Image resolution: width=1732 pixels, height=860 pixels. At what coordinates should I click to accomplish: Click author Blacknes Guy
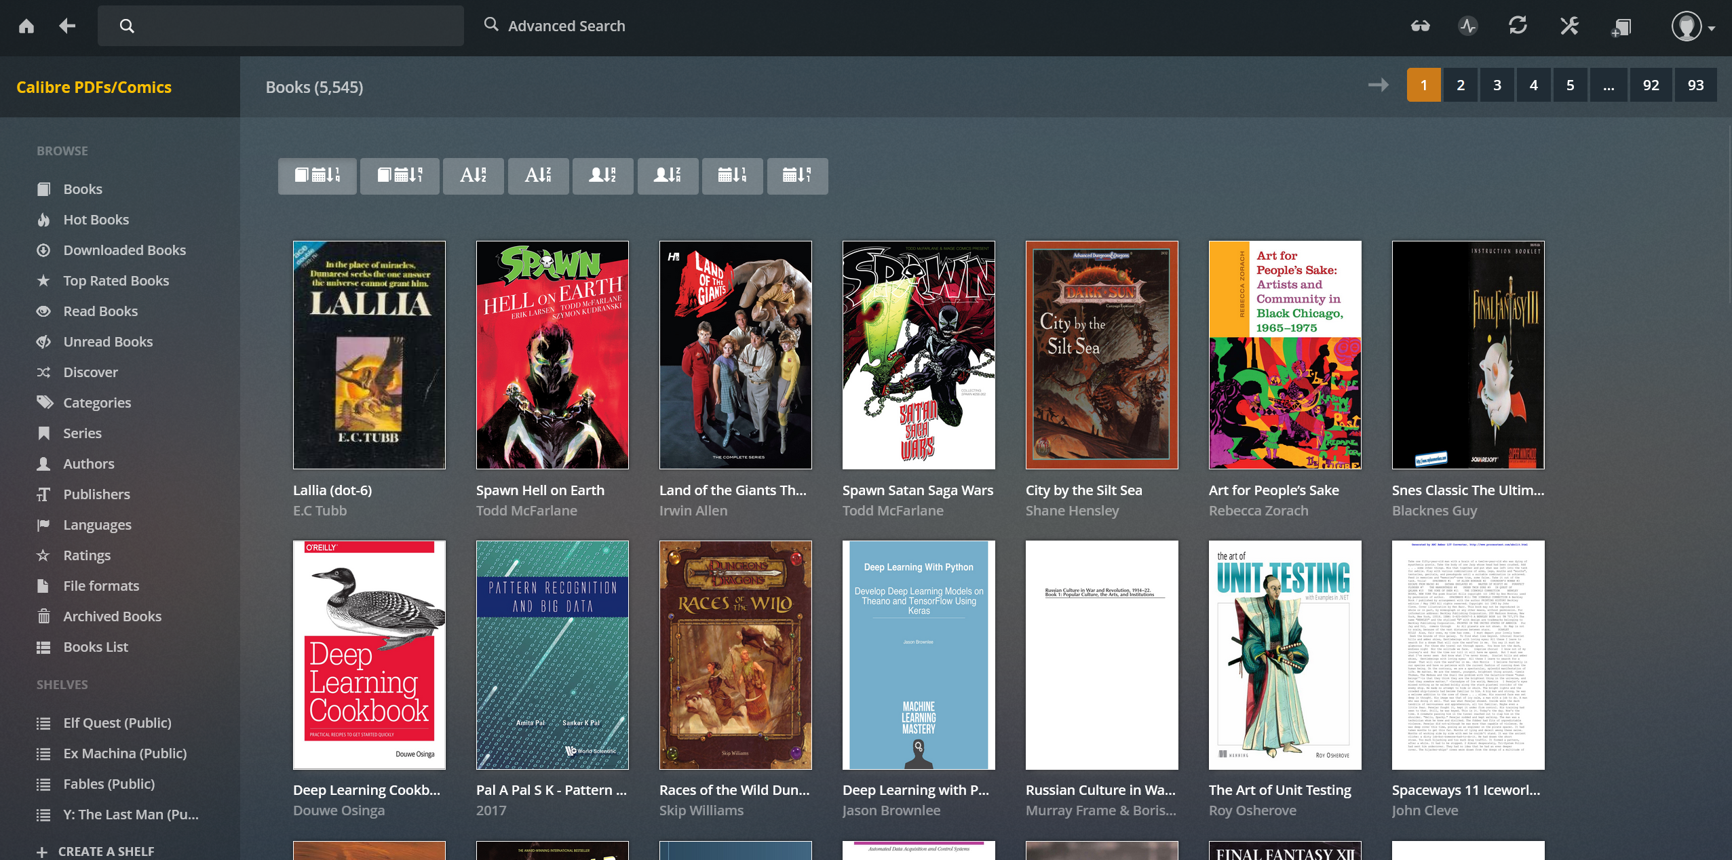[1434, 511]
